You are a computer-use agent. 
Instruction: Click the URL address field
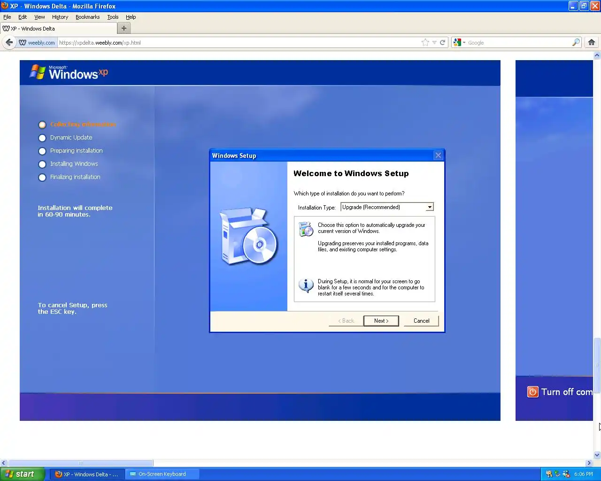[x=239, y=42]
